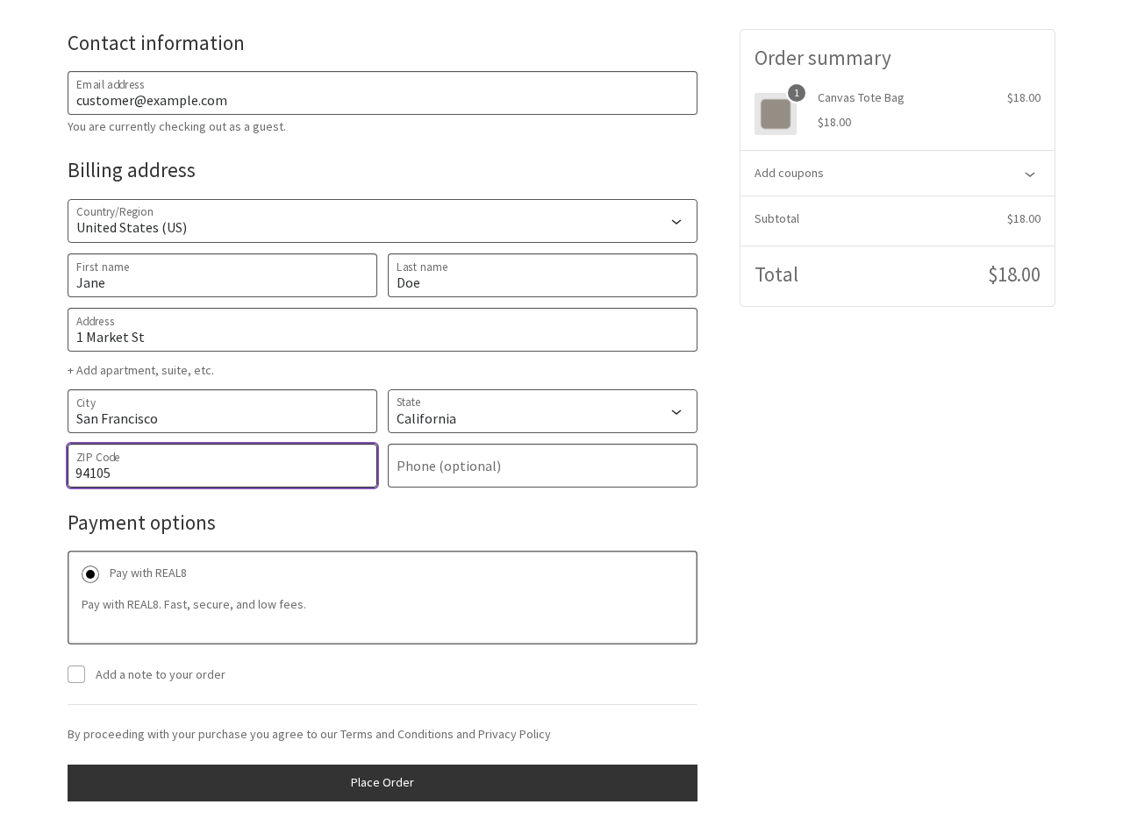Click 'Pay with REAL8. Fast, secure, and low fees.'
The image size is (1123, 833).
pos(194,604)
